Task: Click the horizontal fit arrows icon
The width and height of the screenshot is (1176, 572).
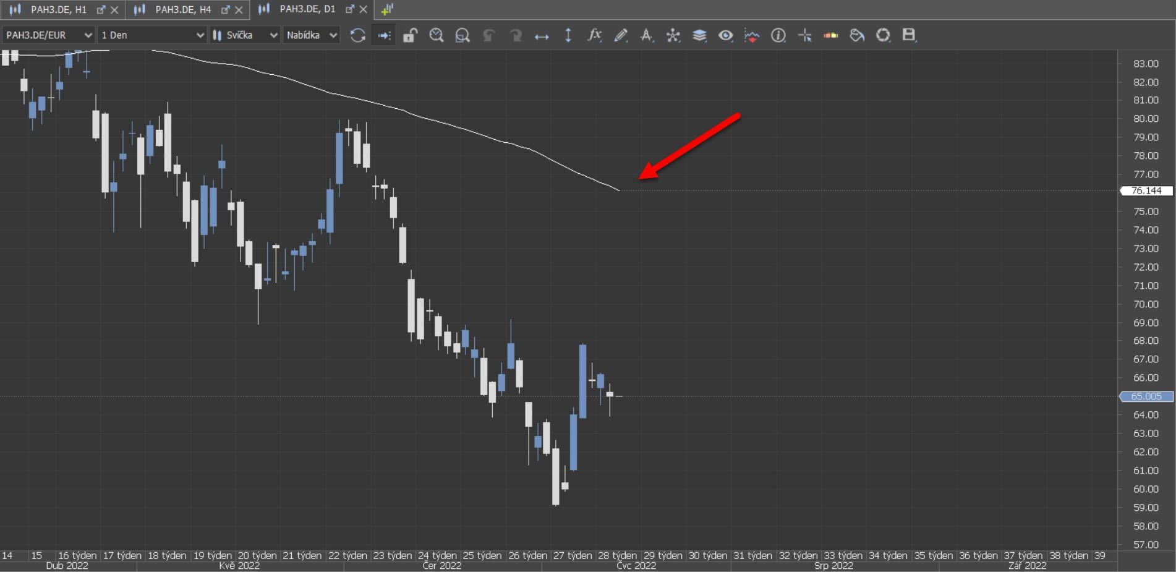Action: pyautogui.click(x=542, y=36)
